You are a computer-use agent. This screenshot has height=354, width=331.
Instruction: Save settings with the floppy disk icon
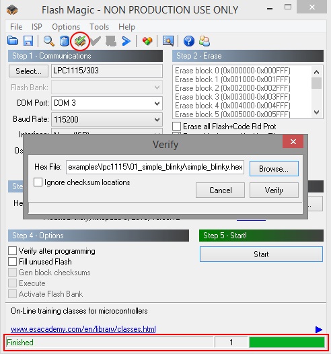click(x=28, y=41)
